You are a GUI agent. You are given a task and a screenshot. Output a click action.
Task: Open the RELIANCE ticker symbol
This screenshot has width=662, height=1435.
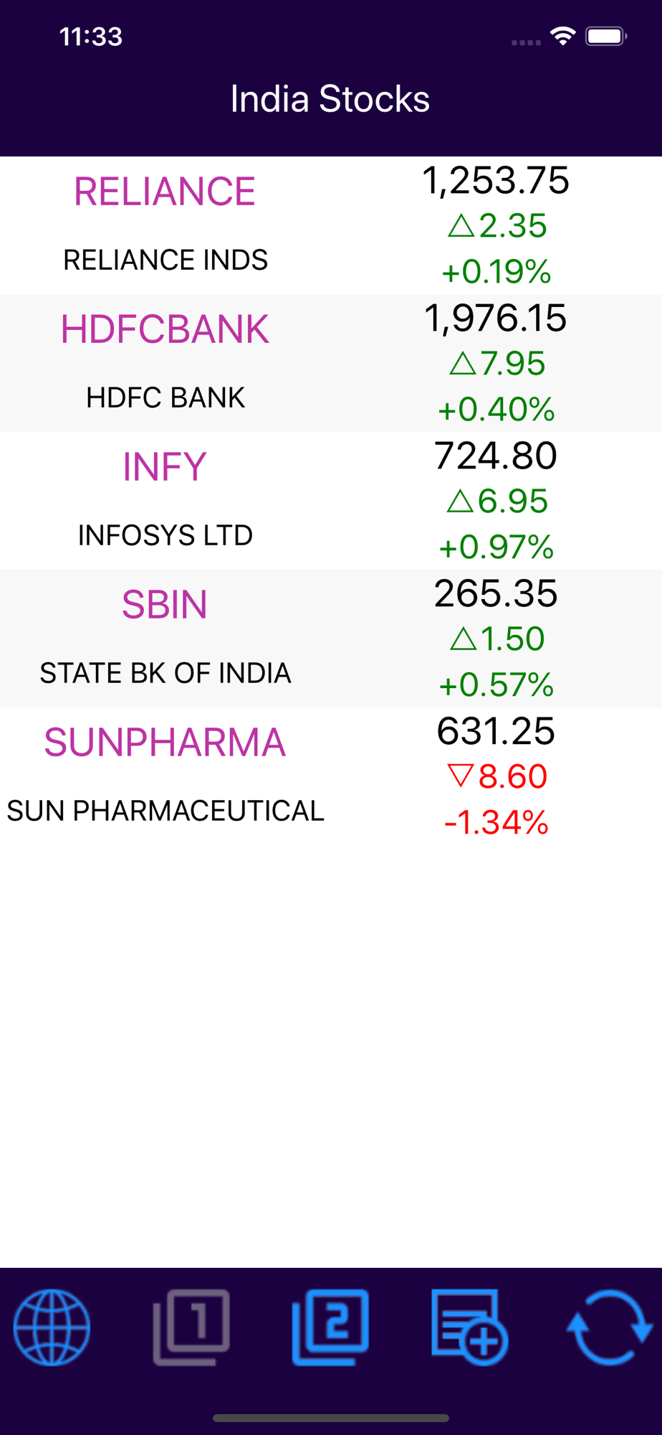coord(165,192)
